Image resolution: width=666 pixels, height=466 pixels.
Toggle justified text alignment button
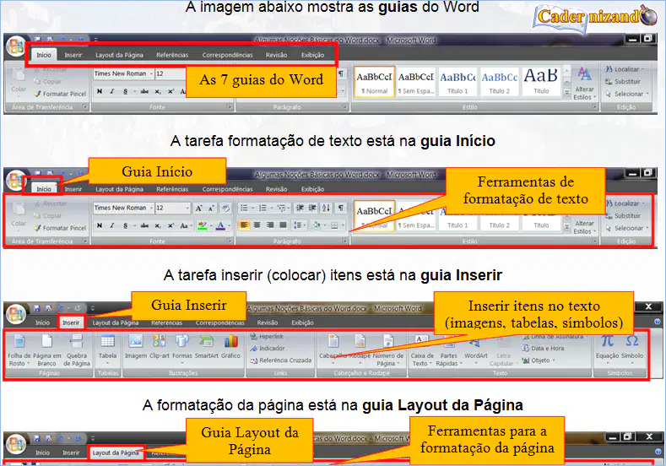(283, 225)
